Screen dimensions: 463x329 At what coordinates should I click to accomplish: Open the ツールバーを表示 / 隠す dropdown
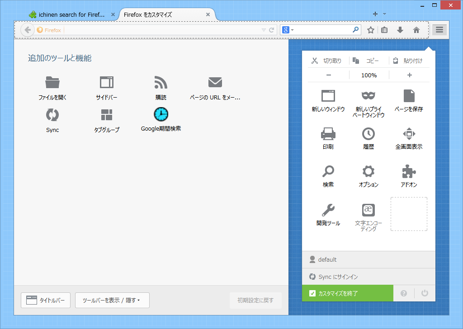click(112, 300)
